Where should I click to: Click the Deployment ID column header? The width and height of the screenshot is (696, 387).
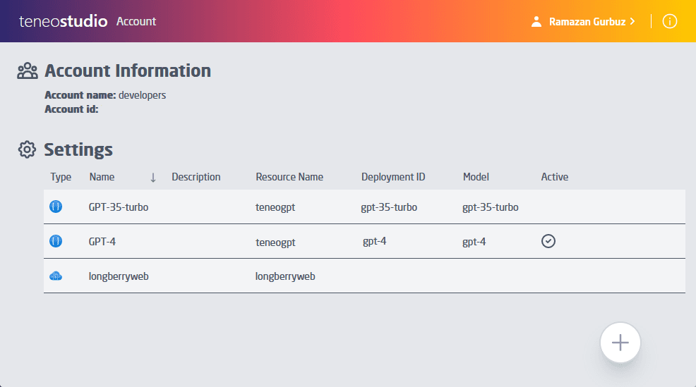tap(393, 177)
